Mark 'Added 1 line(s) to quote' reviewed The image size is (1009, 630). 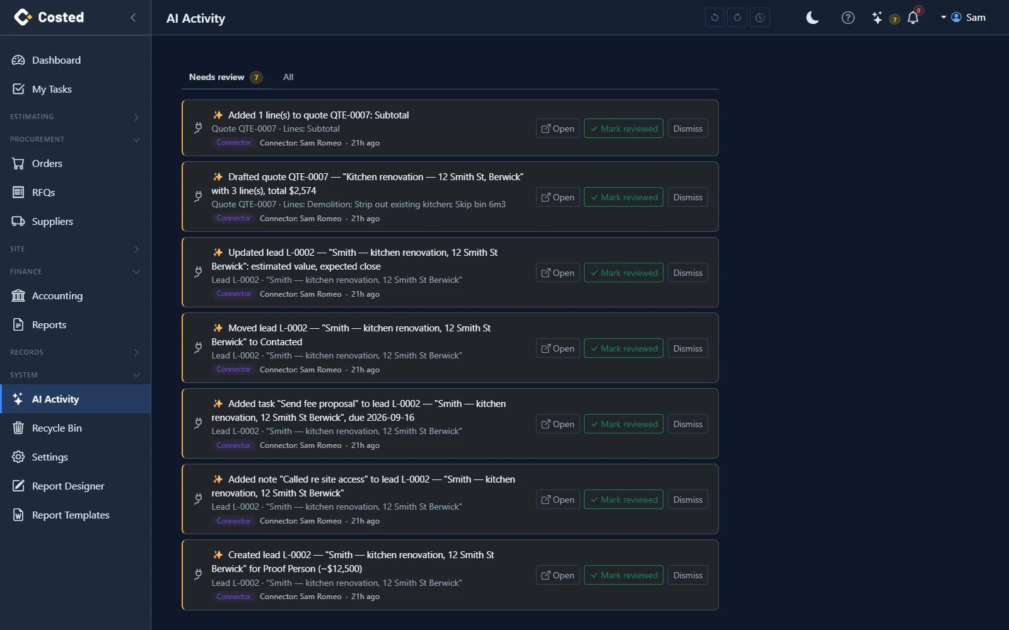click(624, 129)
